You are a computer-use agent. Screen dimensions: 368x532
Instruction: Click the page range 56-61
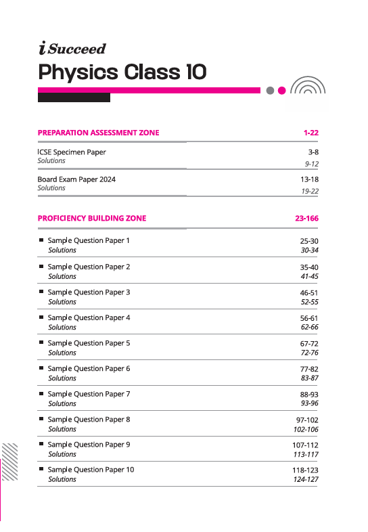(309, 318)
